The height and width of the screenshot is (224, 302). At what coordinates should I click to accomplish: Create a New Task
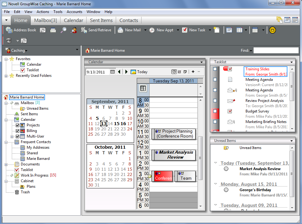(x=194, y=30)
